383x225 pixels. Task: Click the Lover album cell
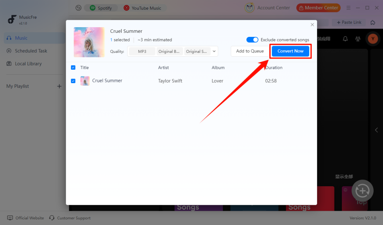217,81
